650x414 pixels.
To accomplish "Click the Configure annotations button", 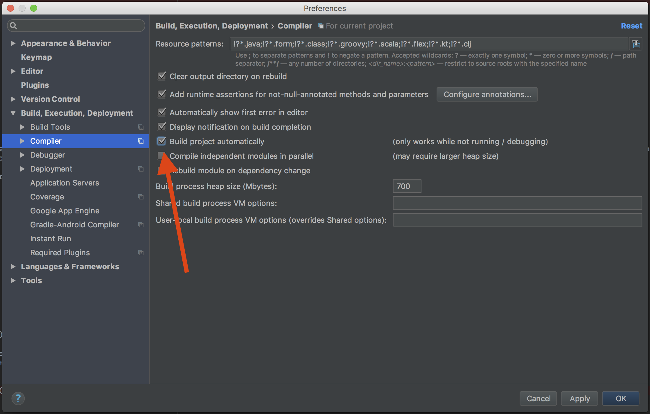I will (x=487, y=94).
